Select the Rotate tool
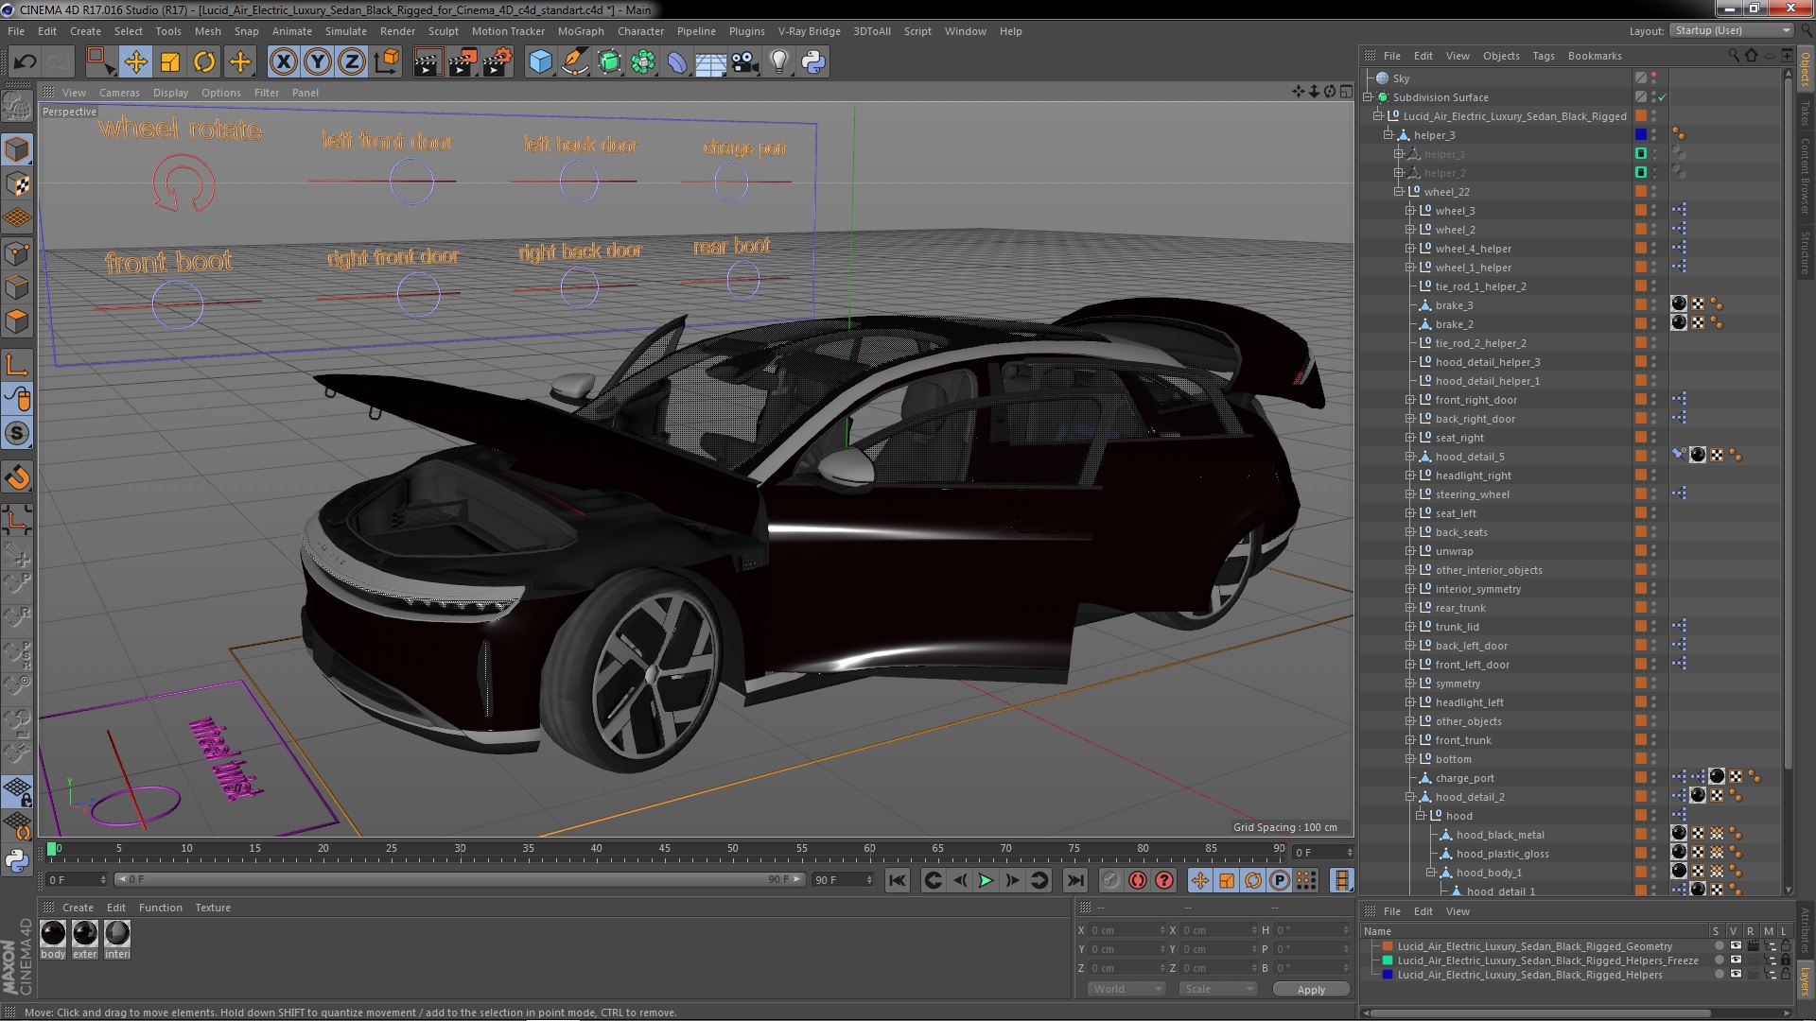The image size is (1816, 1021). [204, 62]
